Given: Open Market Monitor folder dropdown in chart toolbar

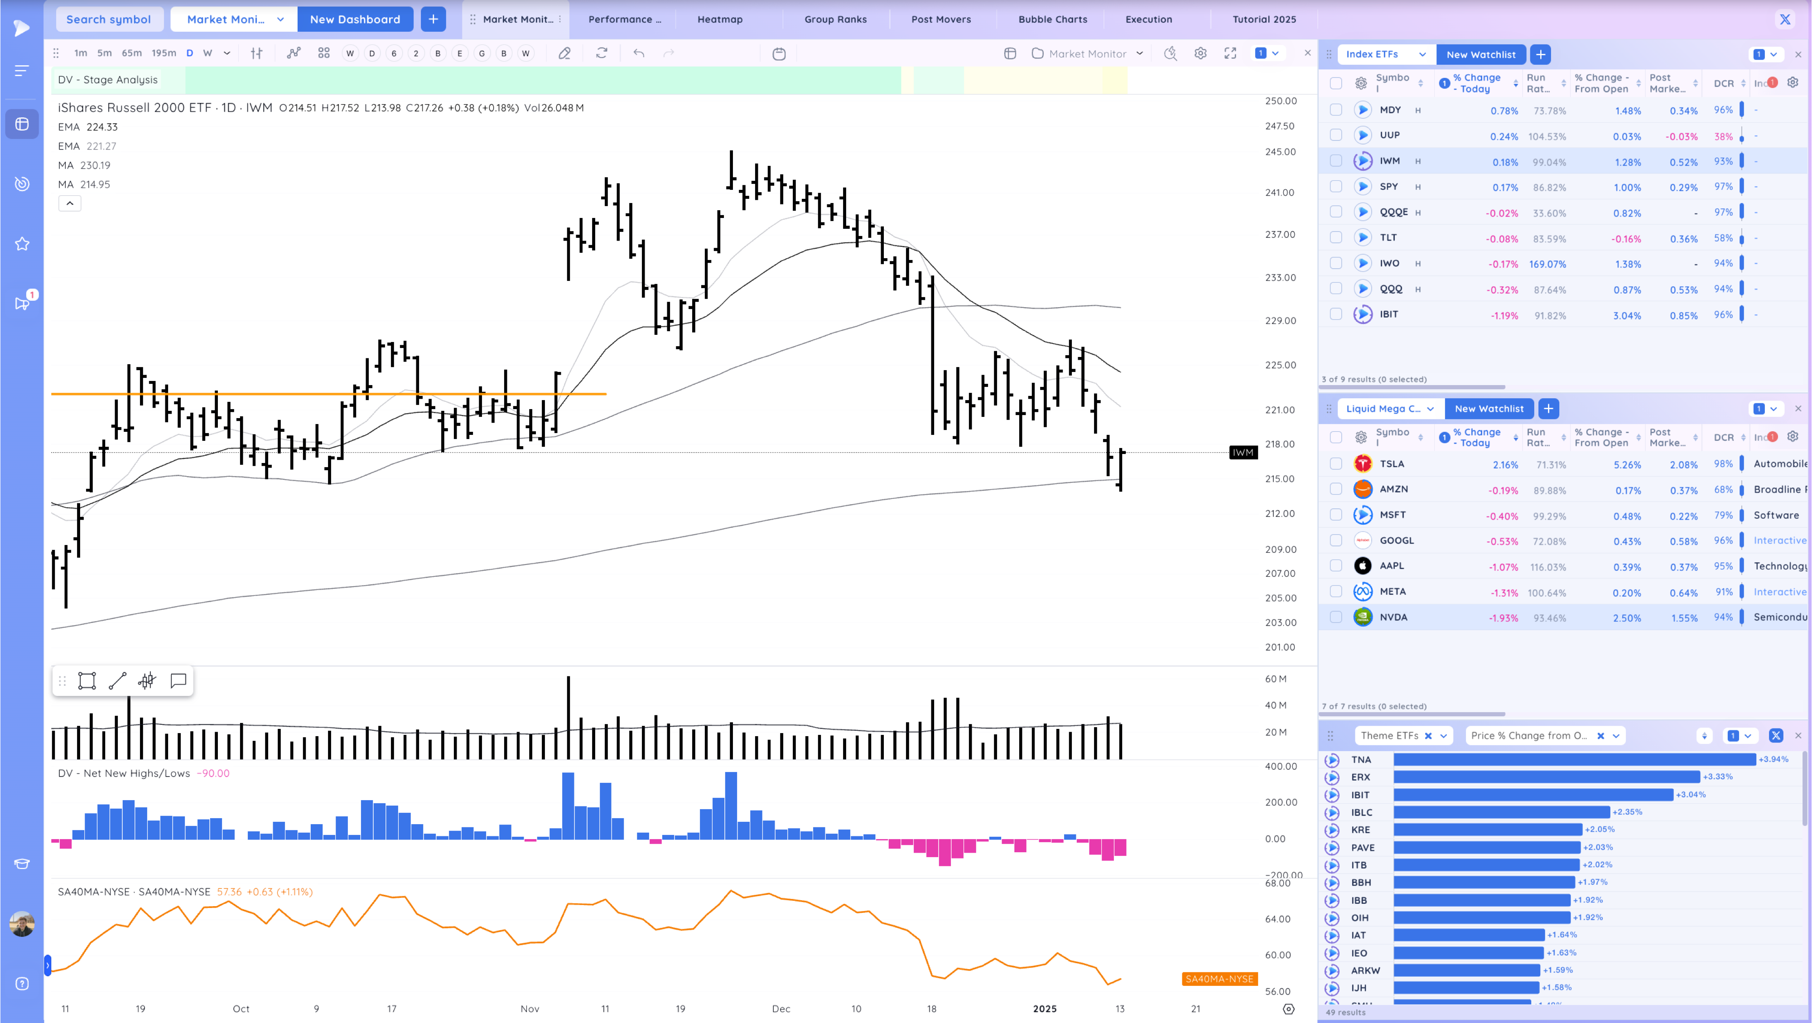Looking at the screenshot, I should 1088,53.
